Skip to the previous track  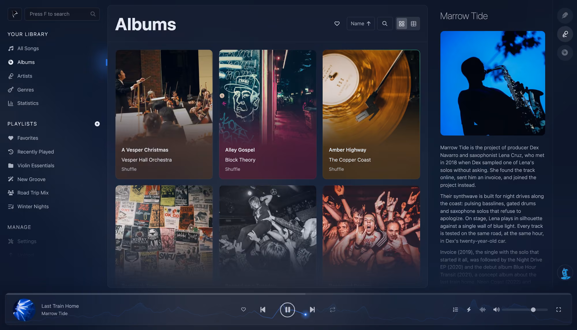coord(263,310)
